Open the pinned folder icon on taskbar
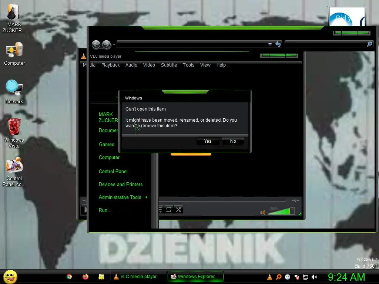Screen dimensions: 379x284 pyautogui.click(x=101, y=277)
